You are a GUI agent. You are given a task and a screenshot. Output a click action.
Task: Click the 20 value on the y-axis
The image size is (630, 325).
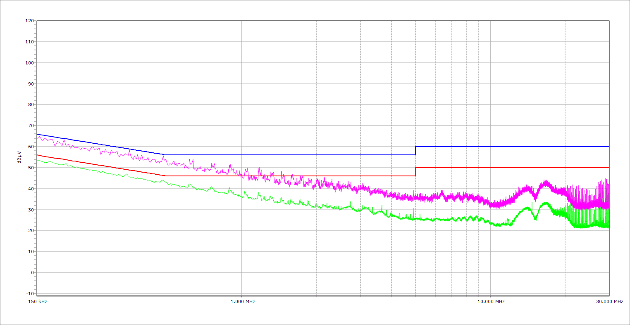pyautogui.click(x=31, y=231)
